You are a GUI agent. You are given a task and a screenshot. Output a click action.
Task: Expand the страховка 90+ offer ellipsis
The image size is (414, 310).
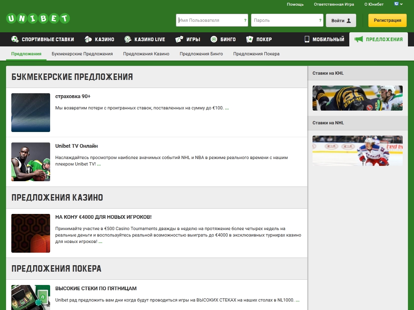click(227, 108)
